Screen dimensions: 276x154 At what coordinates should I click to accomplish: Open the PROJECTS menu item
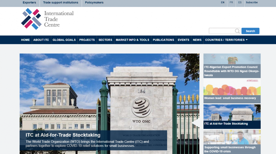pyautogui.click(x=87, y=40)
